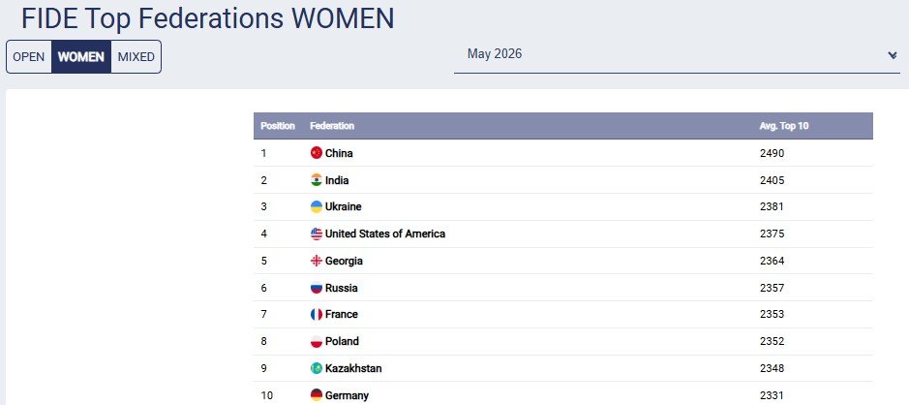Open the Germany federation link
The image size is (909, 405).
[x=347, y=395]
